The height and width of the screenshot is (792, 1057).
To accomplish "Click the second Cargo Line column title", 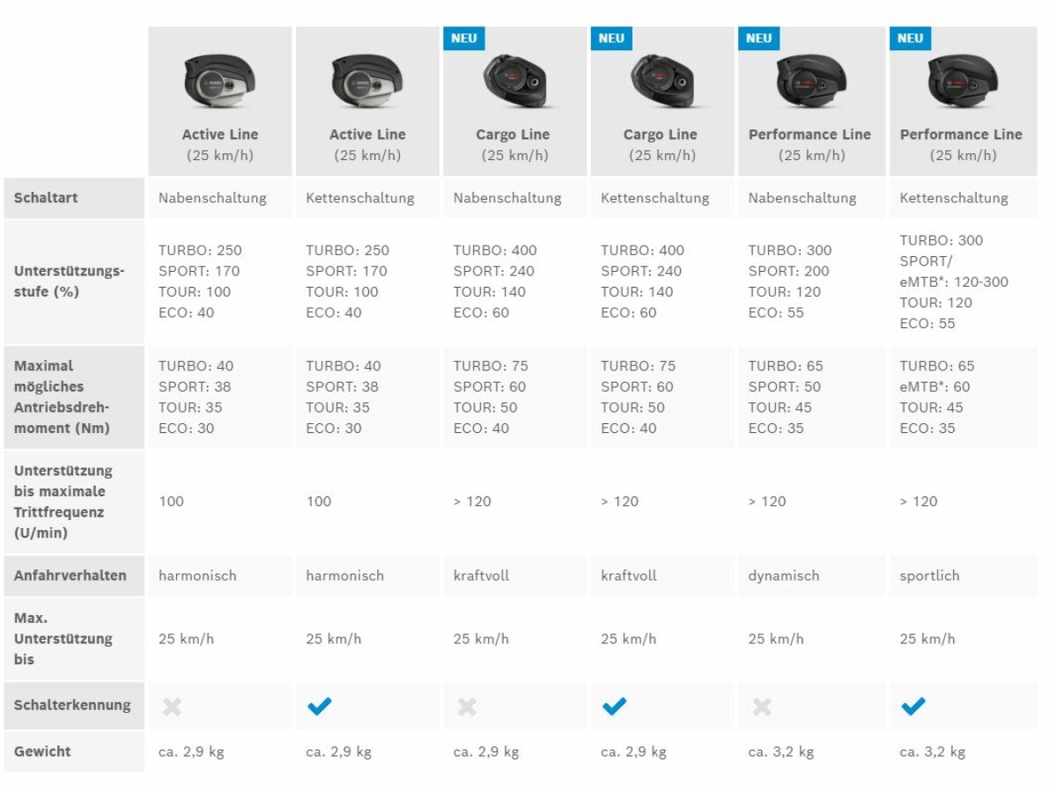I will pyautogui.click(x=660, y=135).
